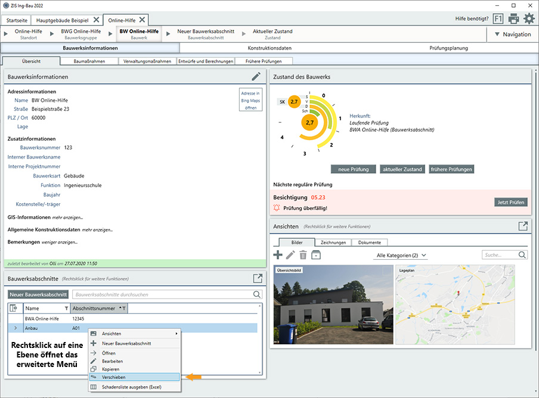Click search magnifier in Ansichten
This screenshot has width=539, height=398.
(522, 255)
